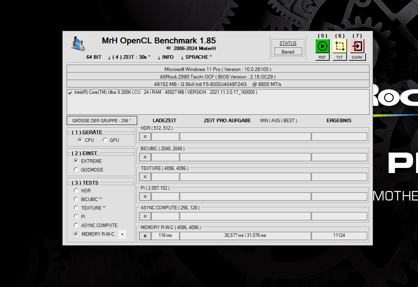Click the ASRock Z890 Taichi OCF BIOS line
The width and height of the screenshot is (418, 287).
tap(218, 77)
